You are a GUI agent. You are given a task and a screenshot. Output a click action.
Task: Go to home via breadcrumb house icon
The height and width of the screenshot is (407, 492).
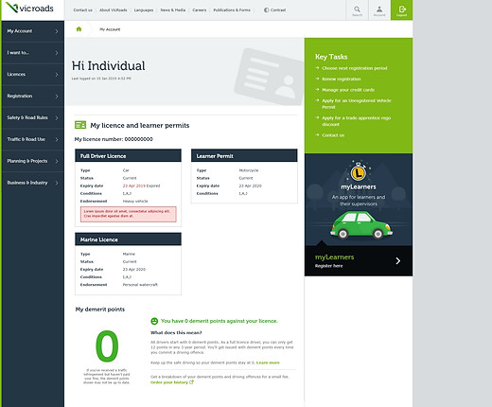[79, 29]
